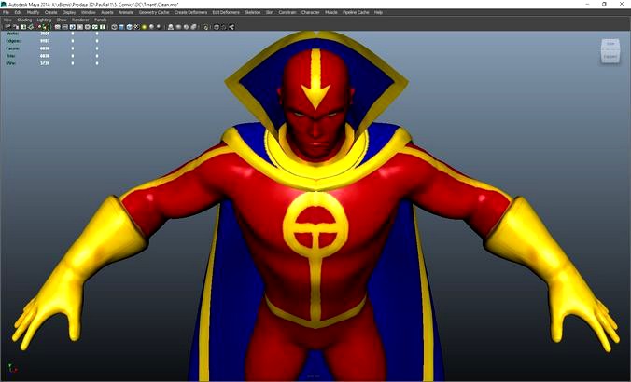Toggle the Film Gate icon
Screen dimensions: 631x382
(64, 27)
